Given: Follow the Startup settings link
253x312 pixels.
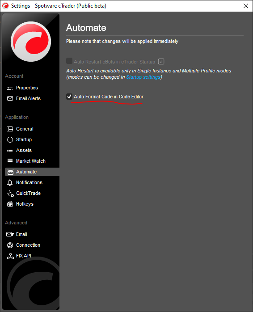Looking at the screenshot, I should click(x=143, y=77).
